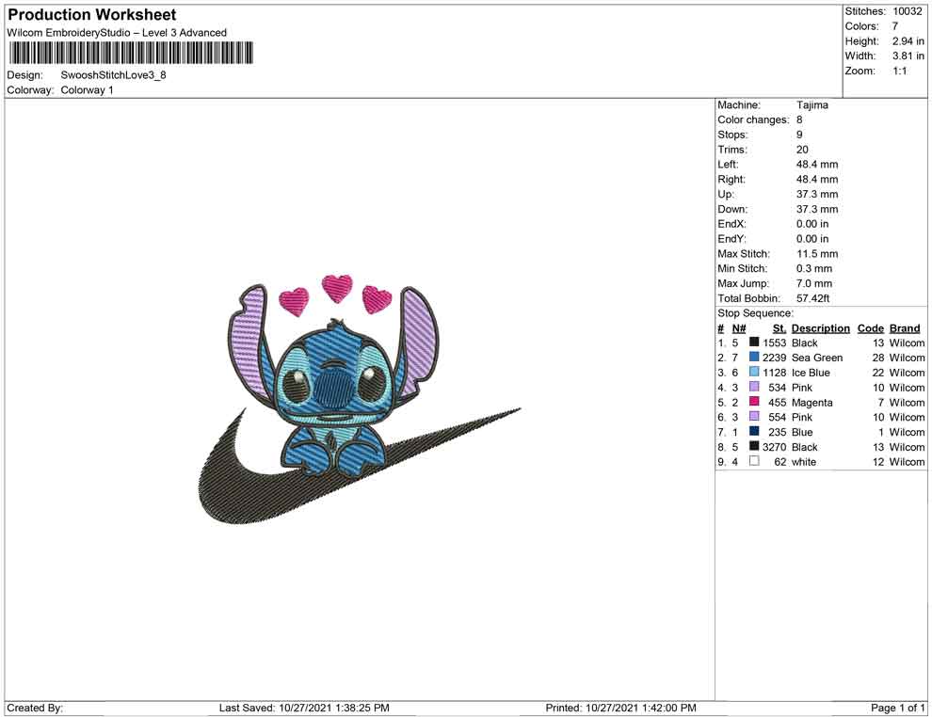Click the colors count '7'
Screen dimensions: 932x717
pyautogui.click(x=895, y=26)
